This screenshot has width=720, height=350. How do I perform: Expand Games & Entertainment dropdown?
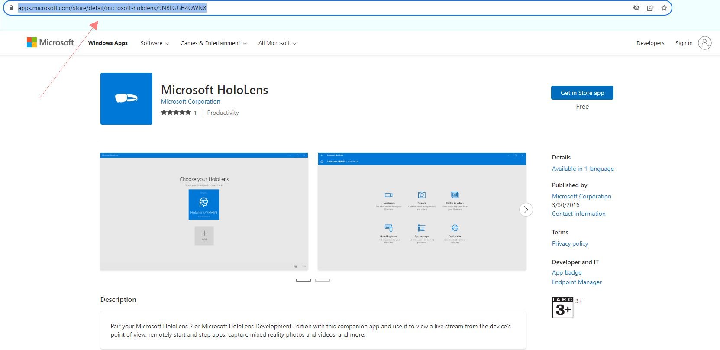tap(213, 43)
